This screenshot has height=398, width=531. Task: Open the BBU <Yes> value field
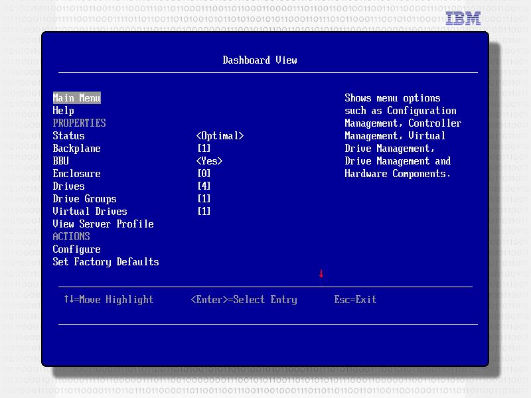coord(209,161)
